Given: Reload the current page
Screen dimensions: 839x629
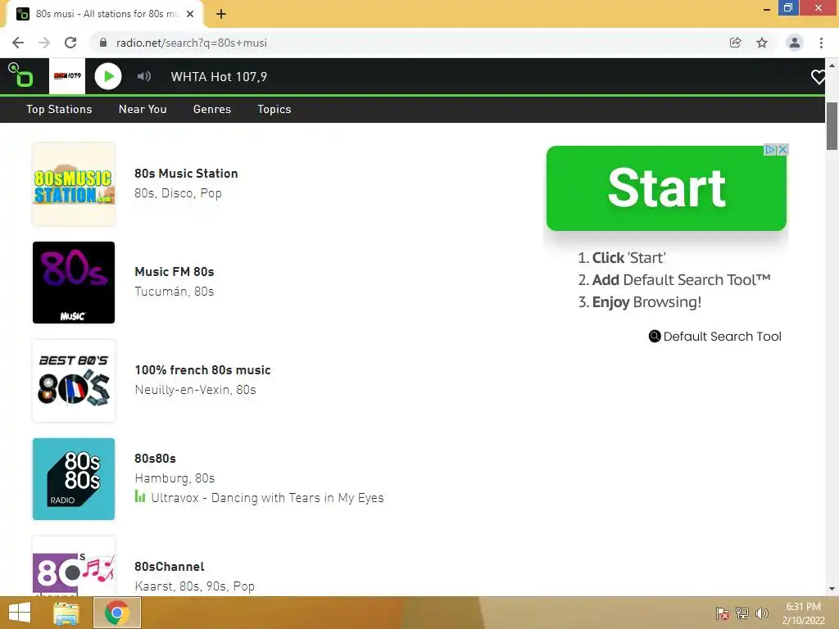Looking at the screenshot, I should point(70,43).
